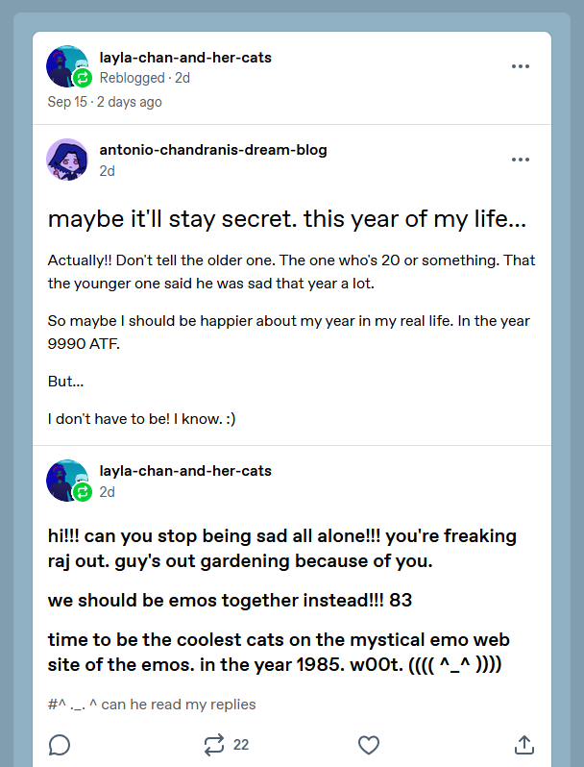Open the layla-chan-and-her-cats name in the reply section
Image resolution: width=584 pixels, height=767 pixels.
click(x=185, y=471)
